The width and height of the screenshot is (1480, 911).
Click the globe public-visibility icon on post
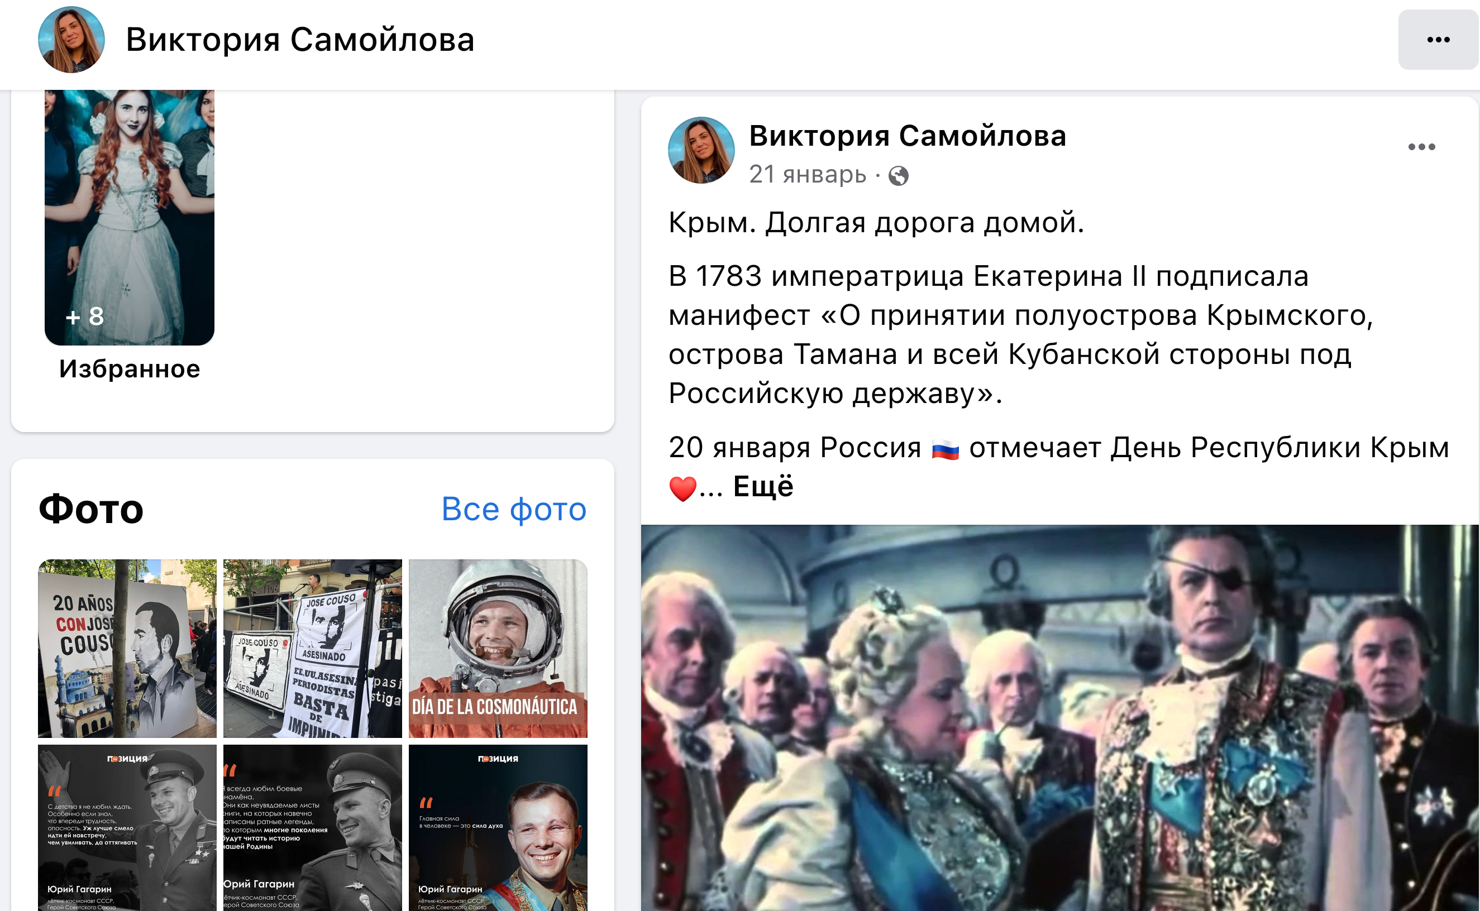point(898,176)
